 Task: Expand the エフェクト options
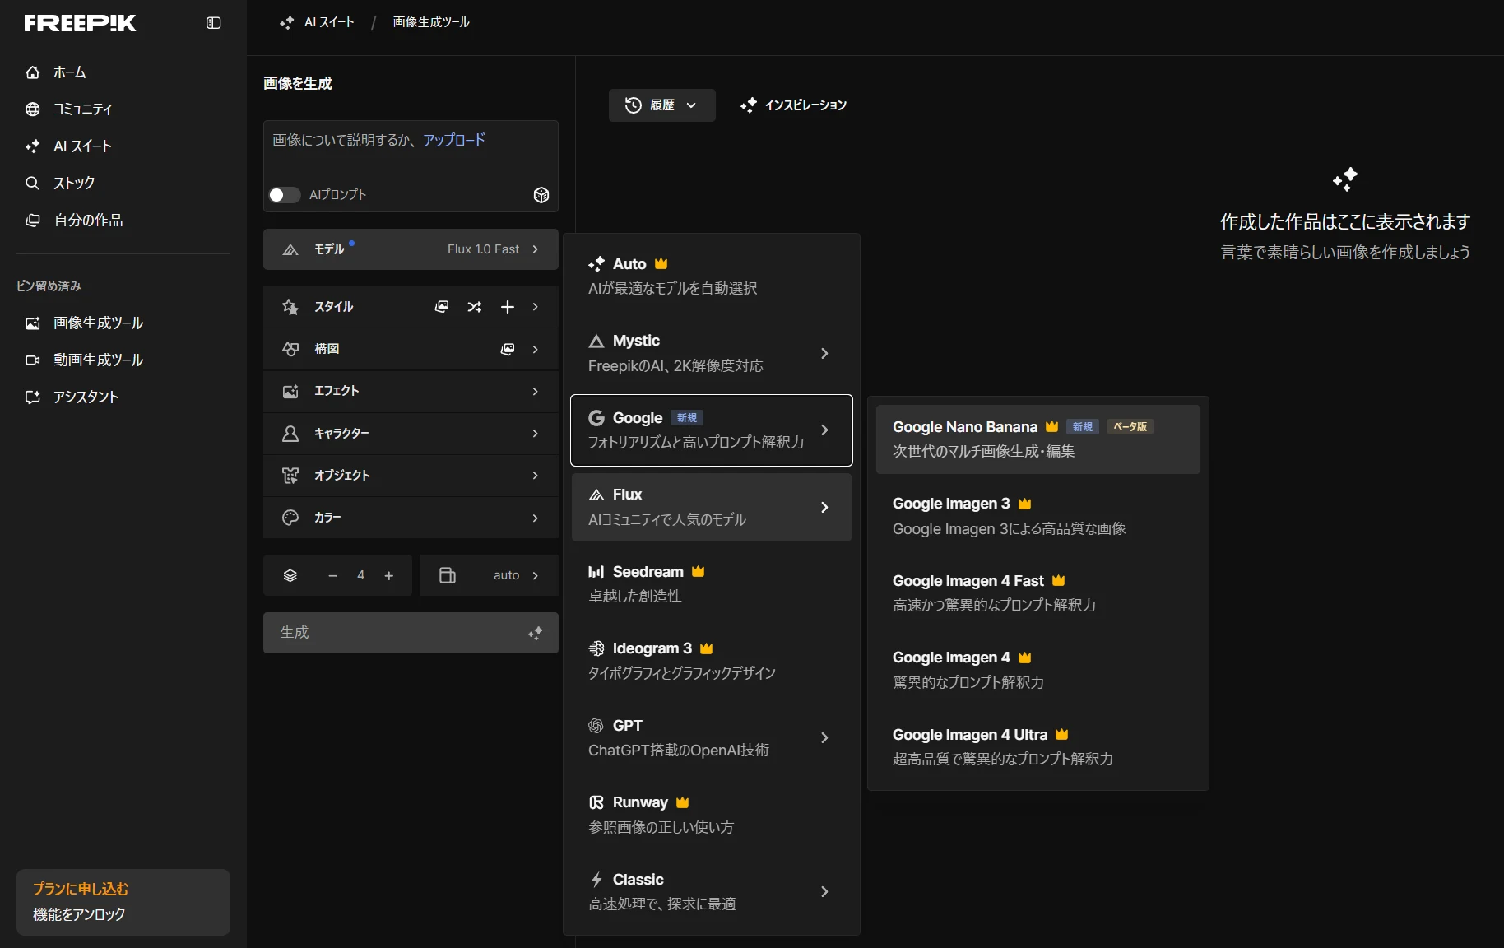[411, 392]
